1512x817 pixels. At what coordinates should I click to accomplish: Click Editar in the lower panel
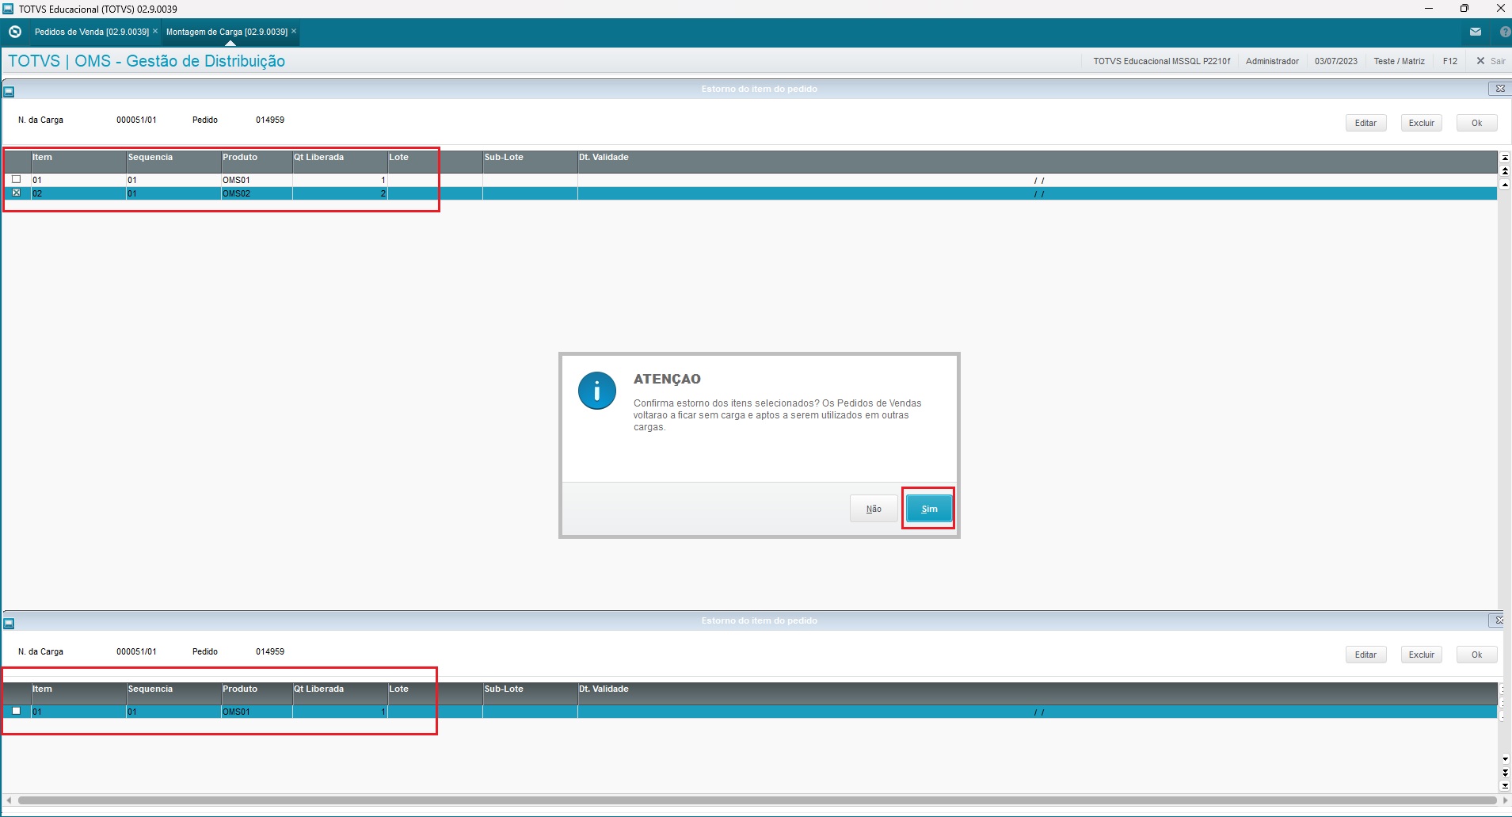[x=1365, y=655]
